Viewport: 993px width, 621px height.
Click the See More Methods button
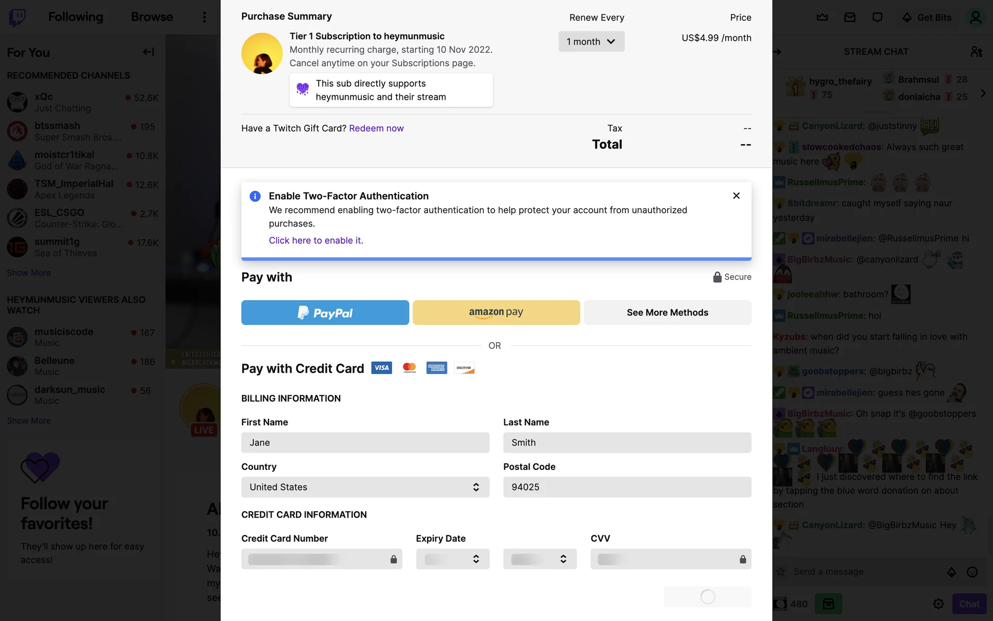pyautogui.click(x=667, y=313)
